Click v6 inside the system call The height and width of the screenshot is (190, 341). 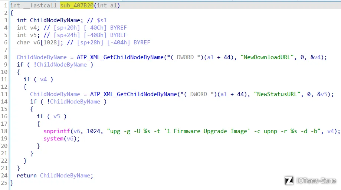point(70,139)
